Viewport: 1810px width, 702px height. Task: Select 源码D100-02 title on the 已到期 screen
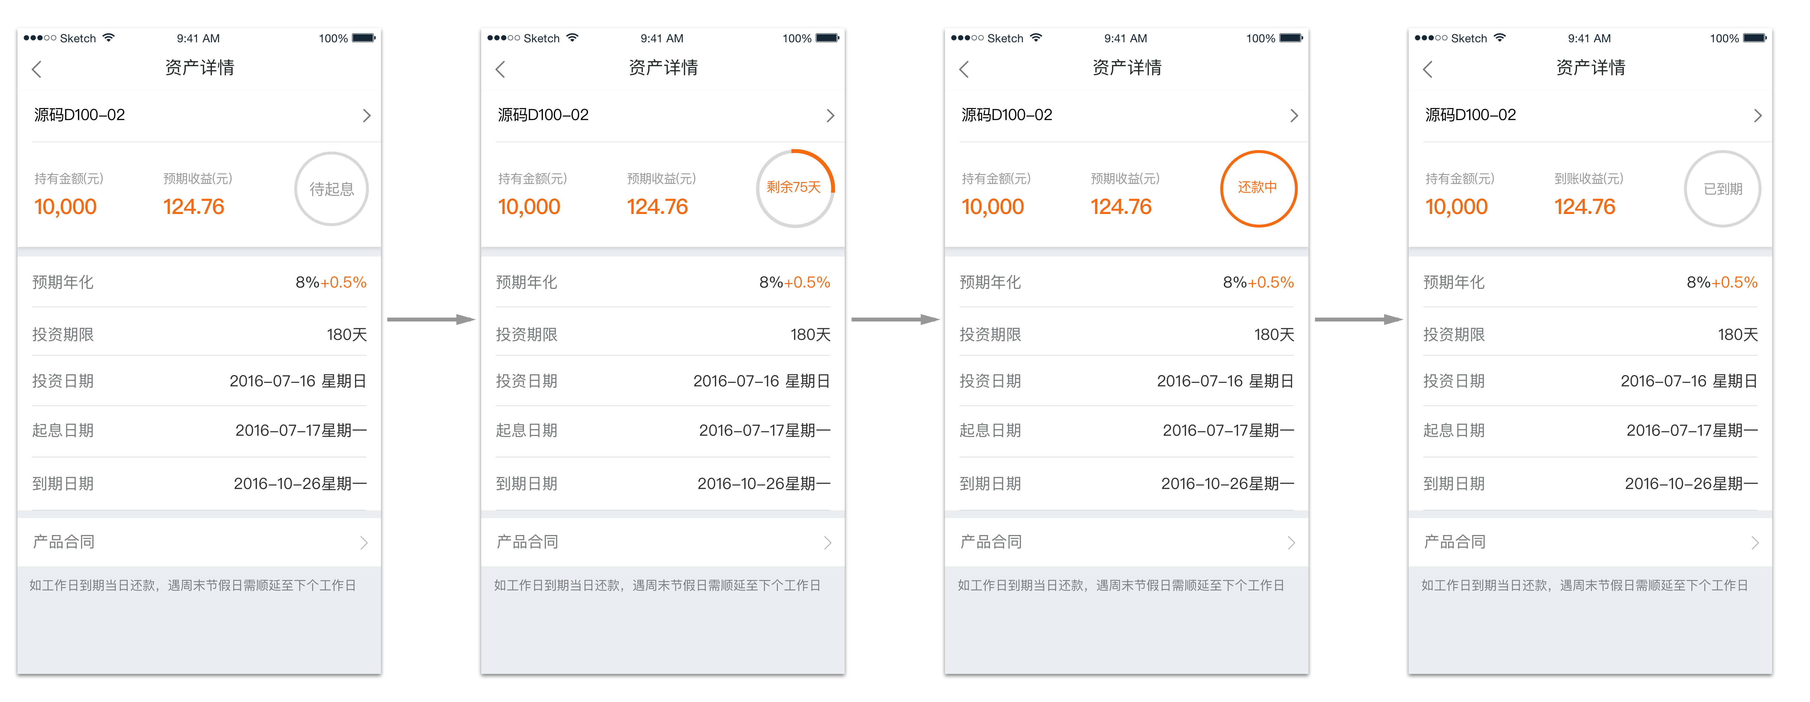(x=1471, y=115)
